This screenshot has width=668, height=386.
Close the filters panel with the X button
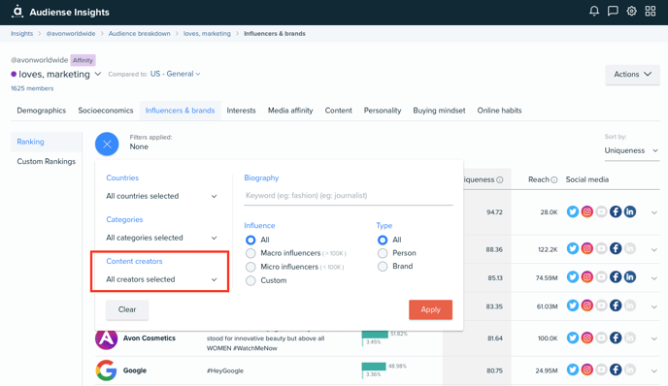coord(107,144)
